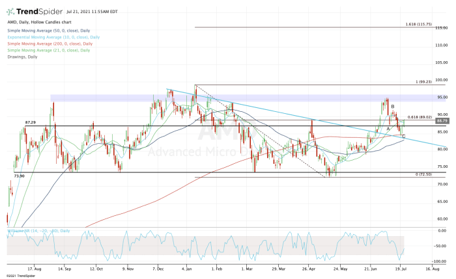Click the 12. Oct date axis label
This screenshot has width=456, height=279.
pyautogui.click(x=96, y=269)
